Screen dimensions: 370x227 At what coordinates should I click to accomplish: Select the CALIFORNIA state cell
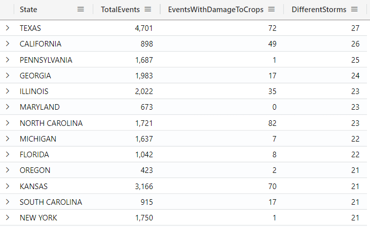tap(41, 44)
